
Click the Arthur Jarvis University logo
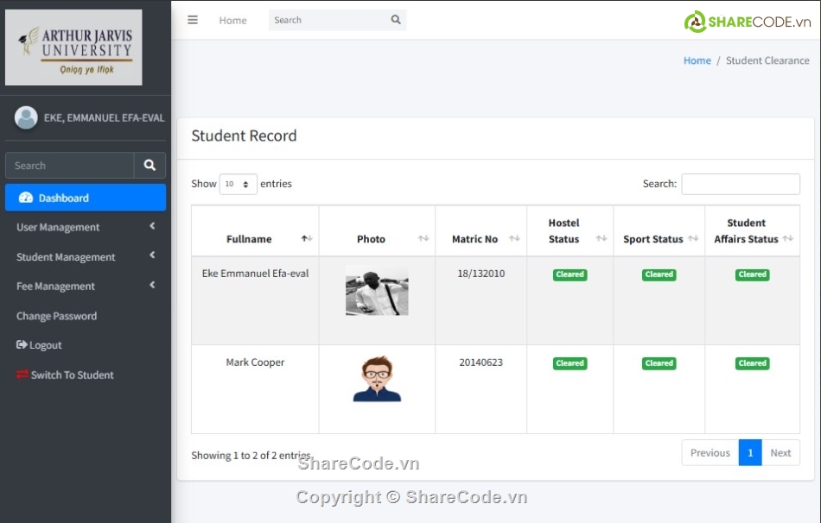[73, 47]
